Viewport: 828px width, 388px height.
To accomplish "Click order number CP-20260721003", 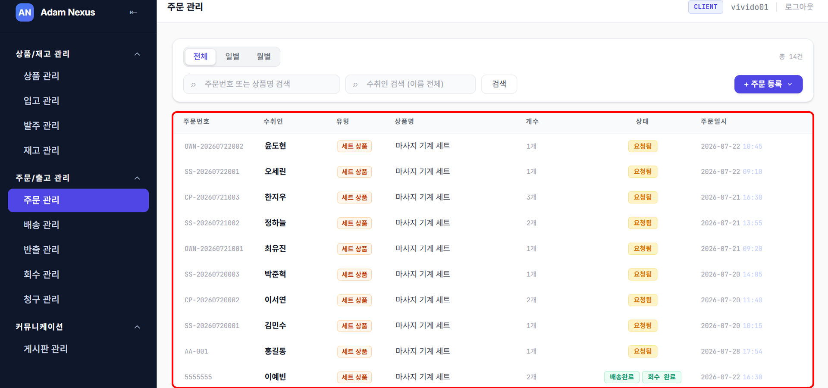I will (212, 197).
